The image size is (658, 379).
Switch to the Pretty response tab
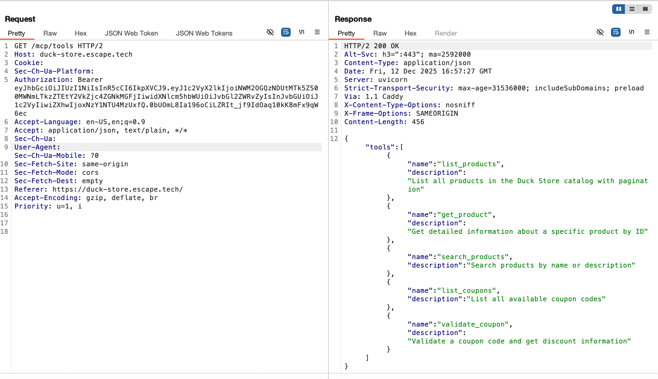click(x=346, y=33)
